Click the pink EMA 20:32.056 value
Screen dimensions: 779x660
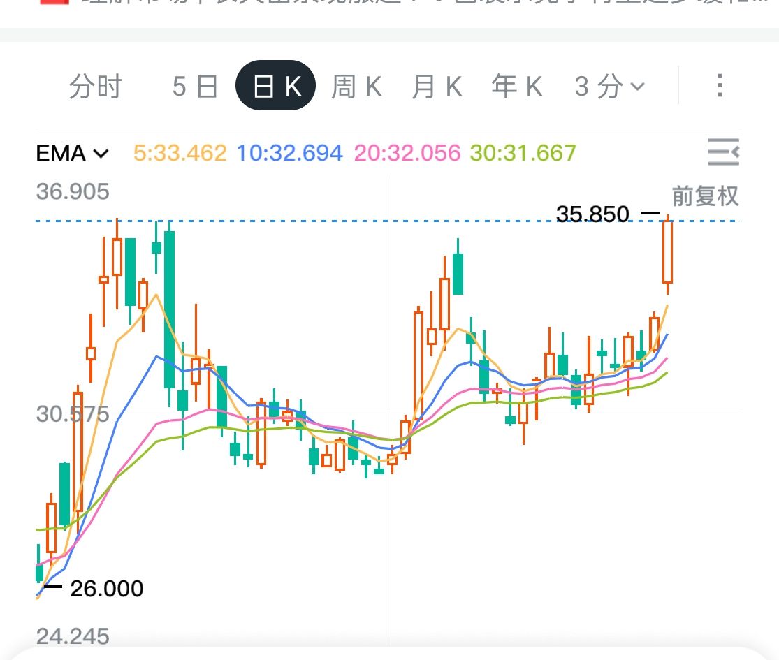pyautogui.click(x=407, y=153)
